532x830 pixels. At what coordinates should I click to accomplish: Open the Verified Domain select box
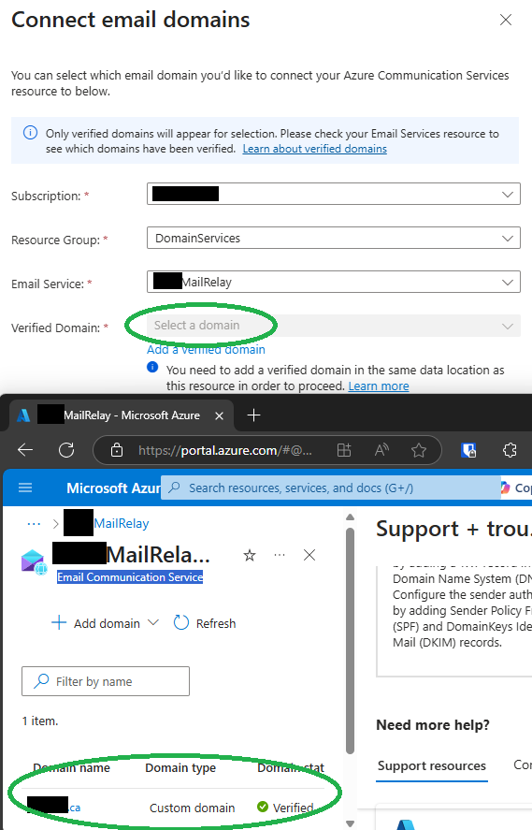click(x=334, y=326)
